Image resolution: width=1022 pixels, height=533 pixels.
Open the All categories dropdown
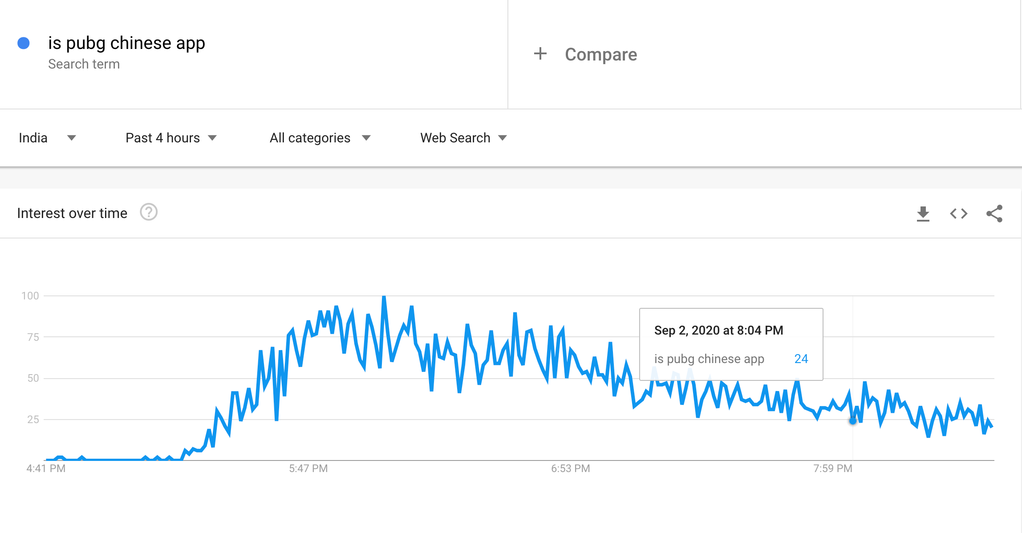pyautogui.click(x=320, y=138)
